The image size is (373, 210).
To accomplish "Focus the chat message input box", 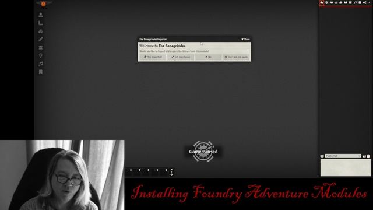I will [345, 167].
